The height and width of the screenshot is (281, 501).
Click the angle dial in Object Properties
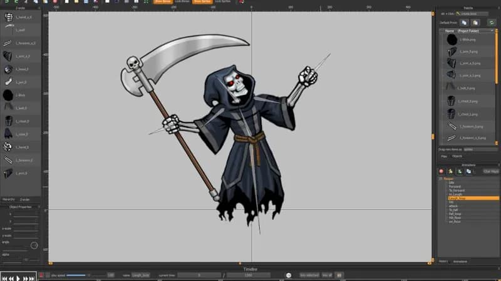[34, 245]
